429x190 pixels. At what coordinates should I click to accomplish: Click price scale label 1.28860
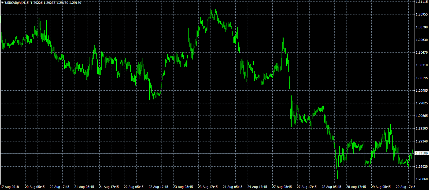tap(421, 179)
